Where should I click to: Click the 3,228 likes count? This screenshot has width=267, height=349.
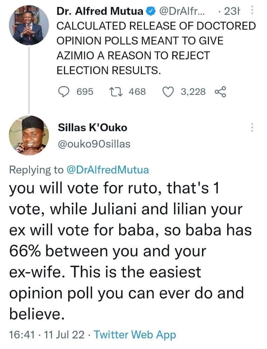point(193,92)
